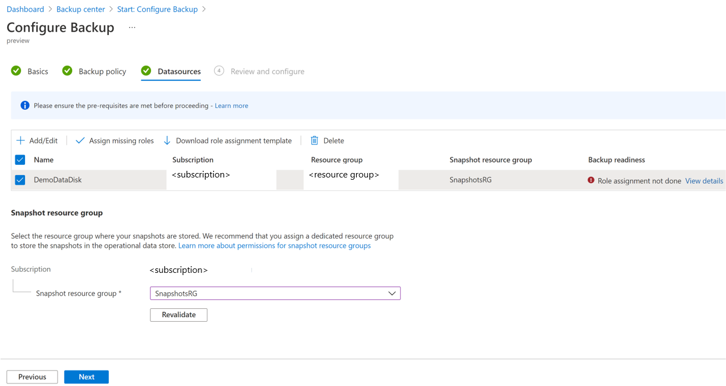The height and width of the screenshot is (386, 726).
Task: Toggle the select-all checkbox in table header
Action: point(20,160)
